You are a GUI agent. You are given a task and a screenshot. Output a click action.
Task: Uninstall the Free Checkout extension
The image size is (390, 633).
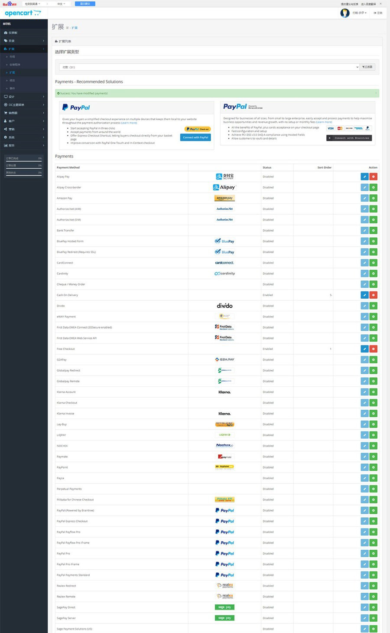(373, 349)
